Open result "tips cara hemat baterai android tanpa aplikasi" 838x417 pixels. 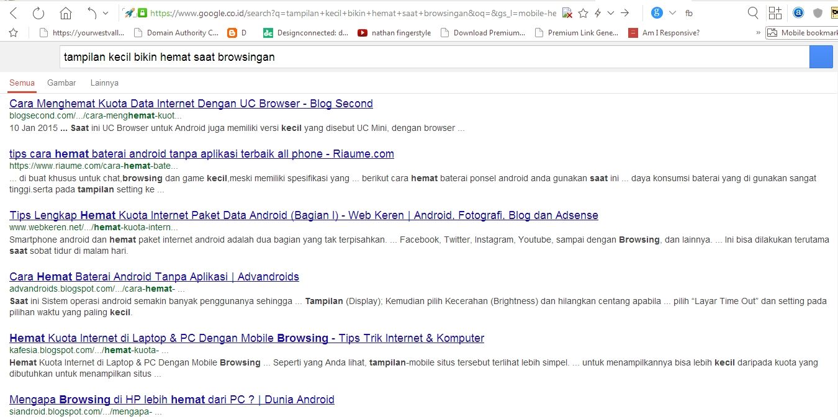(x=202, y=154)
